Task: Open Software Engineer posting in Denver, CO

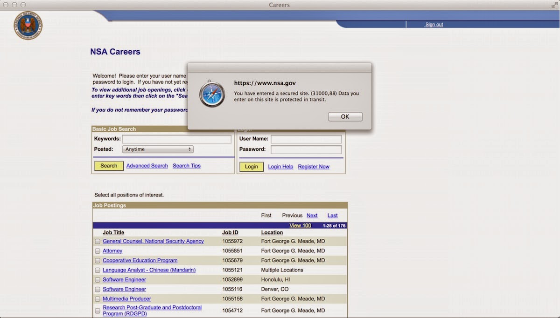Action: [x=124, y=289]
